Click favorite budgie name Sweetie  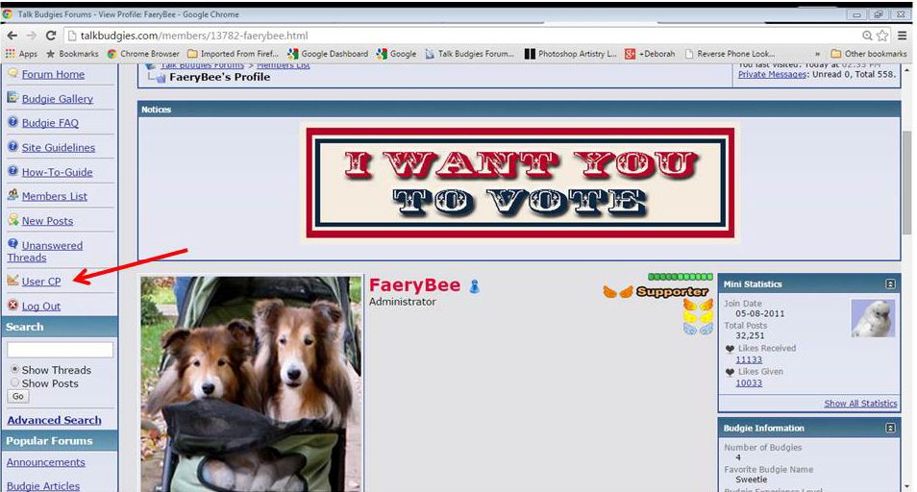click(751, 480)
